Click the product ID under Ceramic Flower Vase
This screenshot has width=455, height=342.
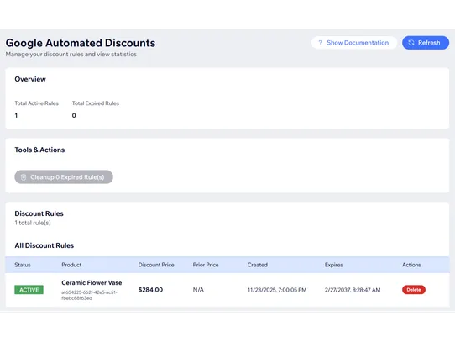pyautogui.click(x=89, y=295)
